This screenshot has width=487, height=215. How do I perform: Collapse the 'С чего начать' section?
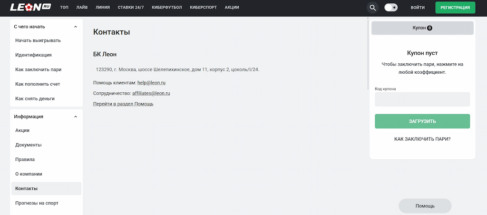click(76, 27)
